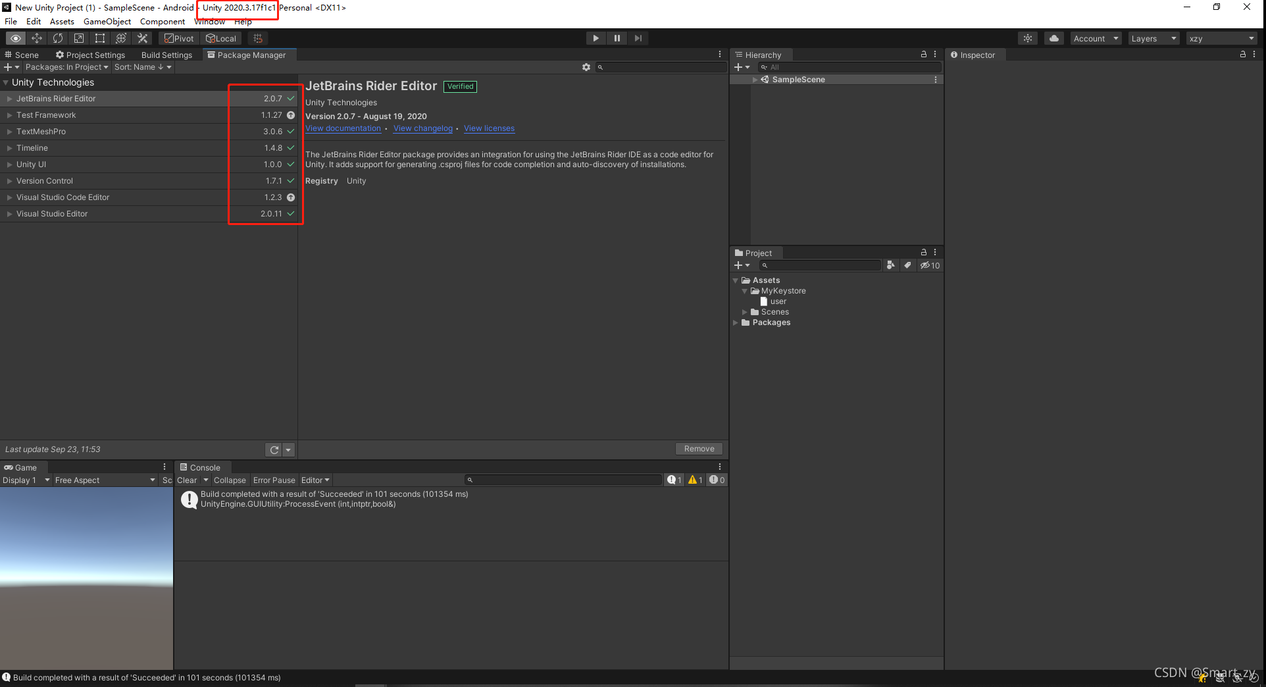Open the Account dropdown
Viewport: 1266px width, 687px height.
(x=1096, y=38)
